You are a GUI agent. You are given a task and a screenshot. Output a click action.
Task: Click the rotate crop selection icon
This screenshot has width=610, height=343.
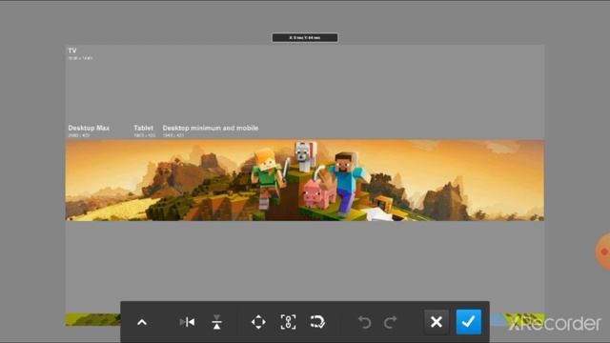tap(317, 322)
